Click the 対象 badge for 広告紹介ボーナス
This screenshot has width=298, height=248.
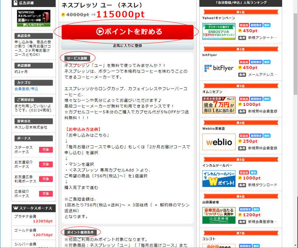[x=46, y=194]
